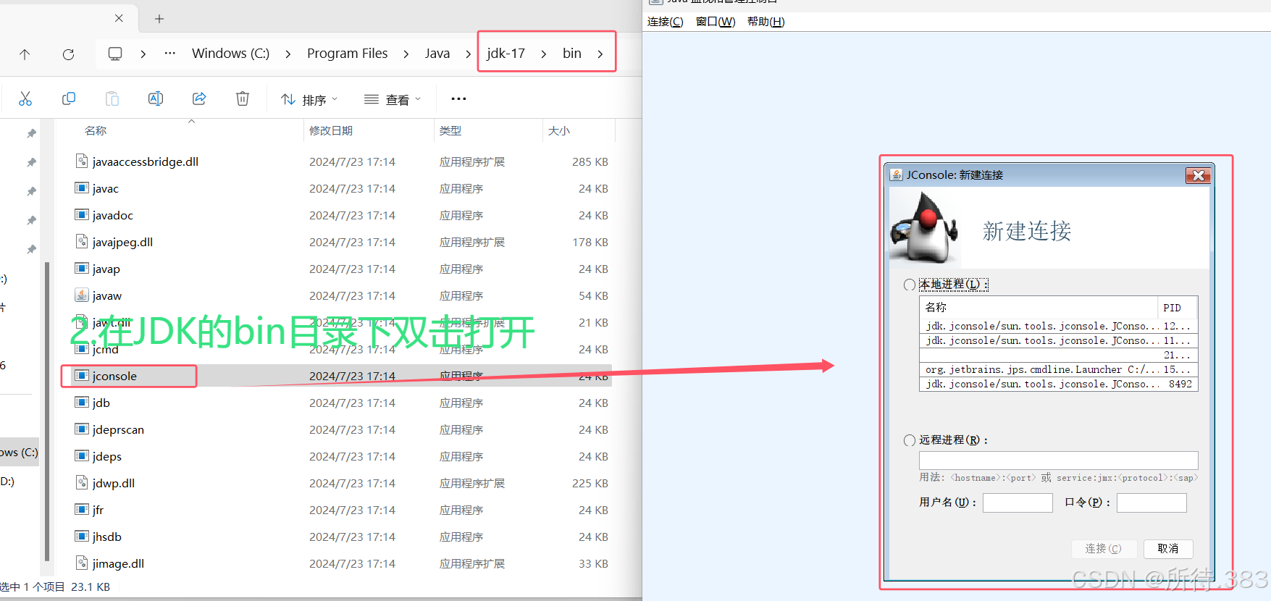1271x601 pixels.
Task: Click jdk-17 in the address bar
Action: click(506, 54)
